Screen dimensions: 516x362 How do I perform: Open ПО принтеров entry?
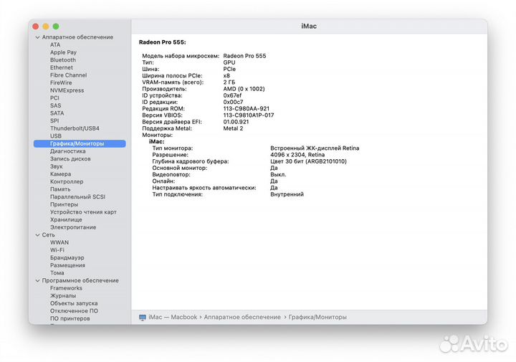(x=70, y=318)
